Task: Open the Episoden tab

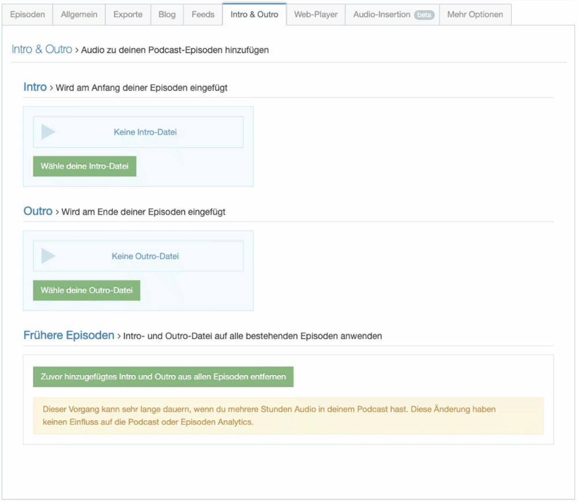Action: (x=27, y=15)
